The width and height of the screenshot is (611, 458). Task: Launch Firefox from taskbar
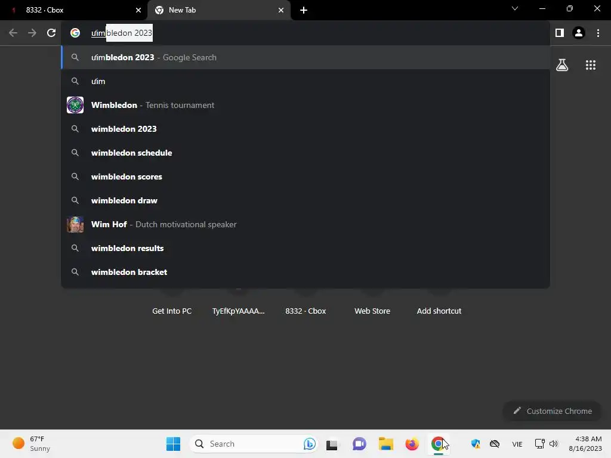coord(412,444)
